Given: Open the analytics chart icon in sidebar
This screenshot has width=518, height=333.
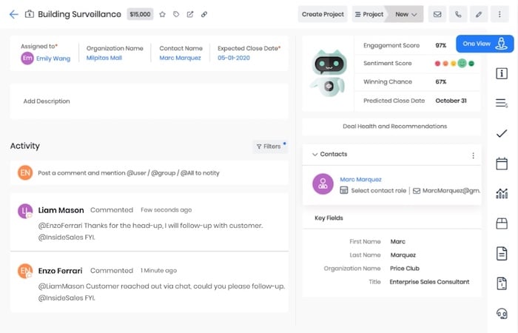Looking at the screenshot, I should (x=502, y=194).
